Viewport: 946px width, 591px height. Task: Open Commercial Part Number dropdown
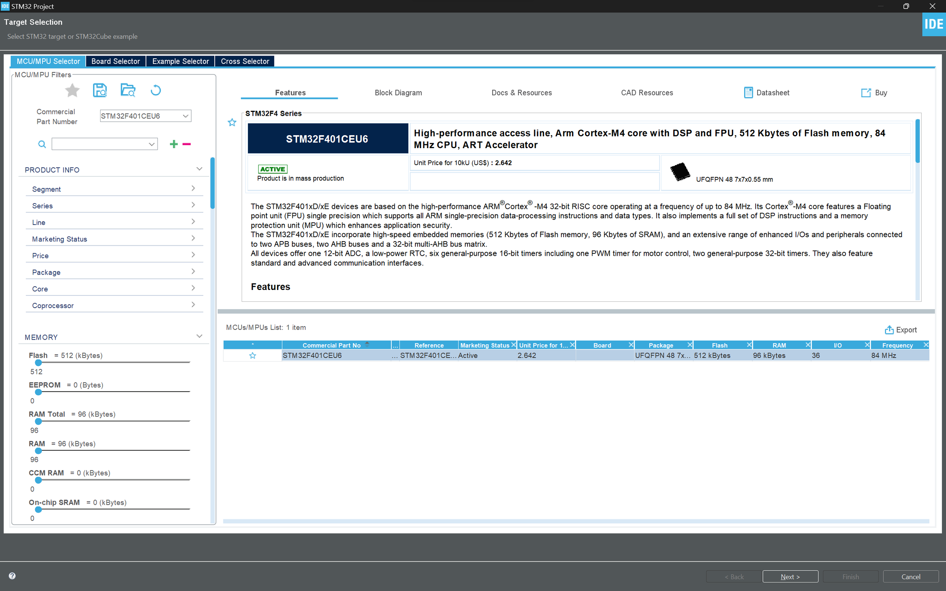click(x=185, y=116)
